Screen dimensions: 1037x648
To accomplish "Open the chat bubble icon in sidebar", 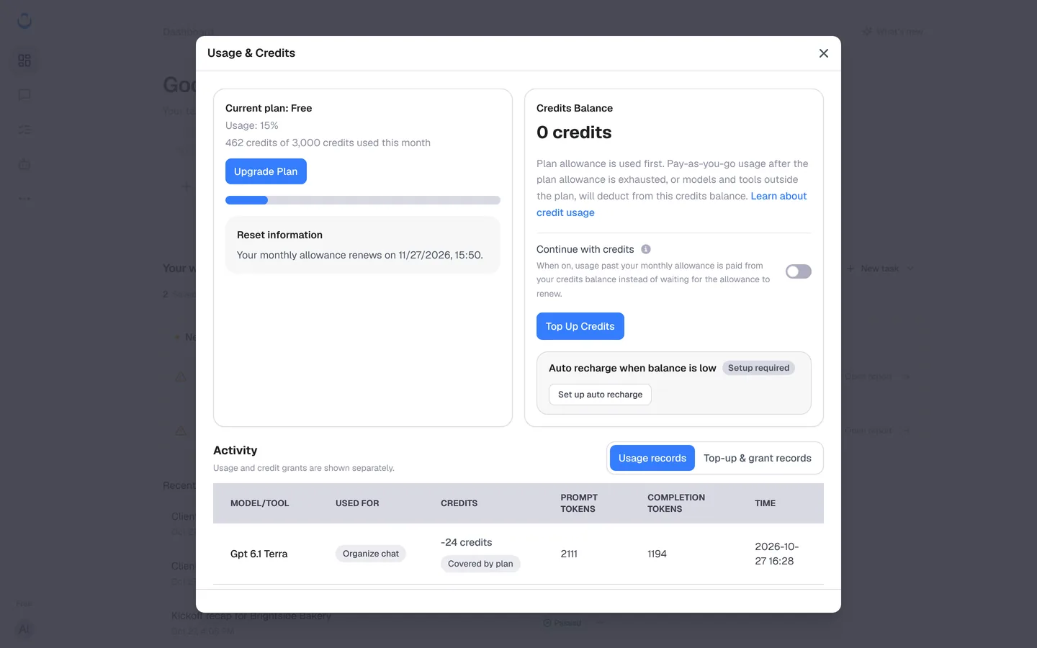I will point(24,95).
